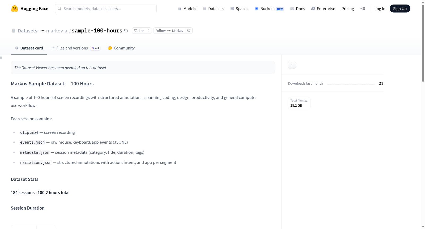Click the metadata.json code text

coord(35,152)
